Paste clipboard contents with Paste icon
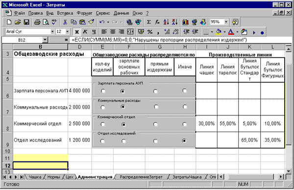The height and width of the screenshot is (190, 294). (82, 22)
